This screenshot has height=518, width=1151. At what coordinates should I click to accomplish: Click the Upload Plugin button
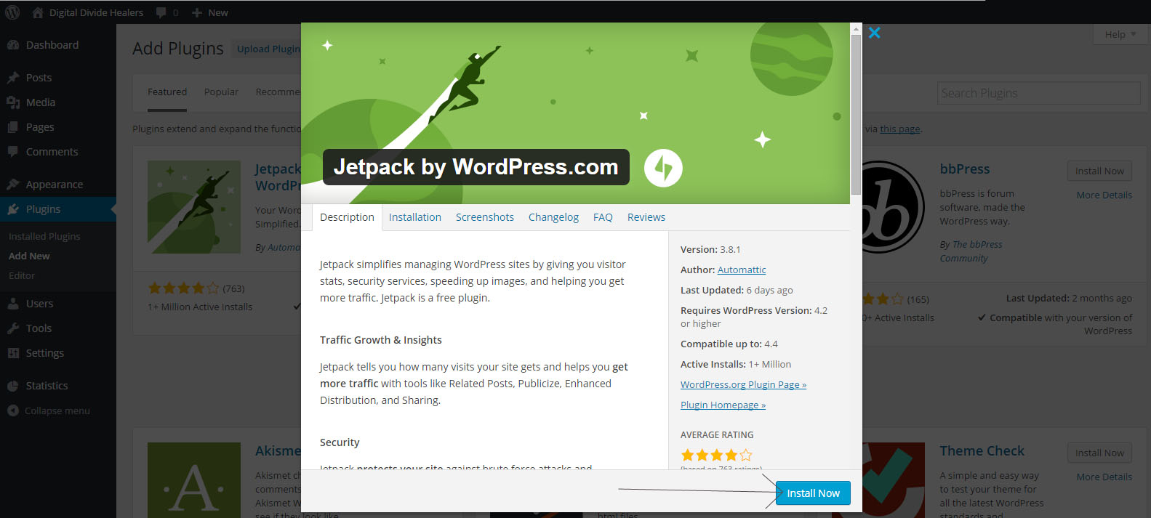[x=268, y=49]
